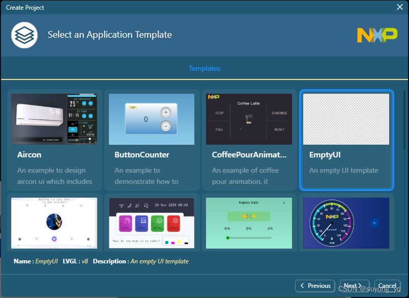This screenshot has width=409, height=298.
Task: Click the LVGL: v8 info text
Action: coord(75,261)
